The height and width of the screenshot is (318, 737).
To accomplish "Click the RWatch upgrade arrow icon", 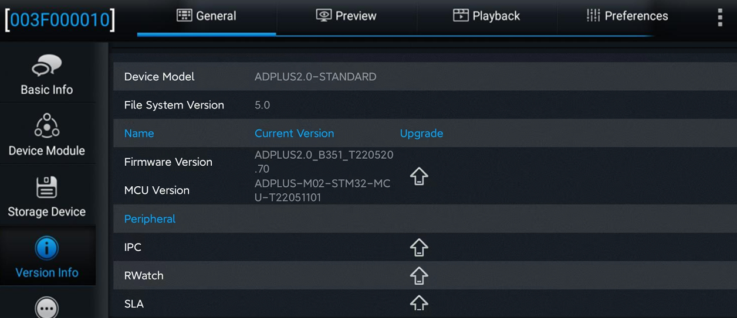I will coord(419,275).
